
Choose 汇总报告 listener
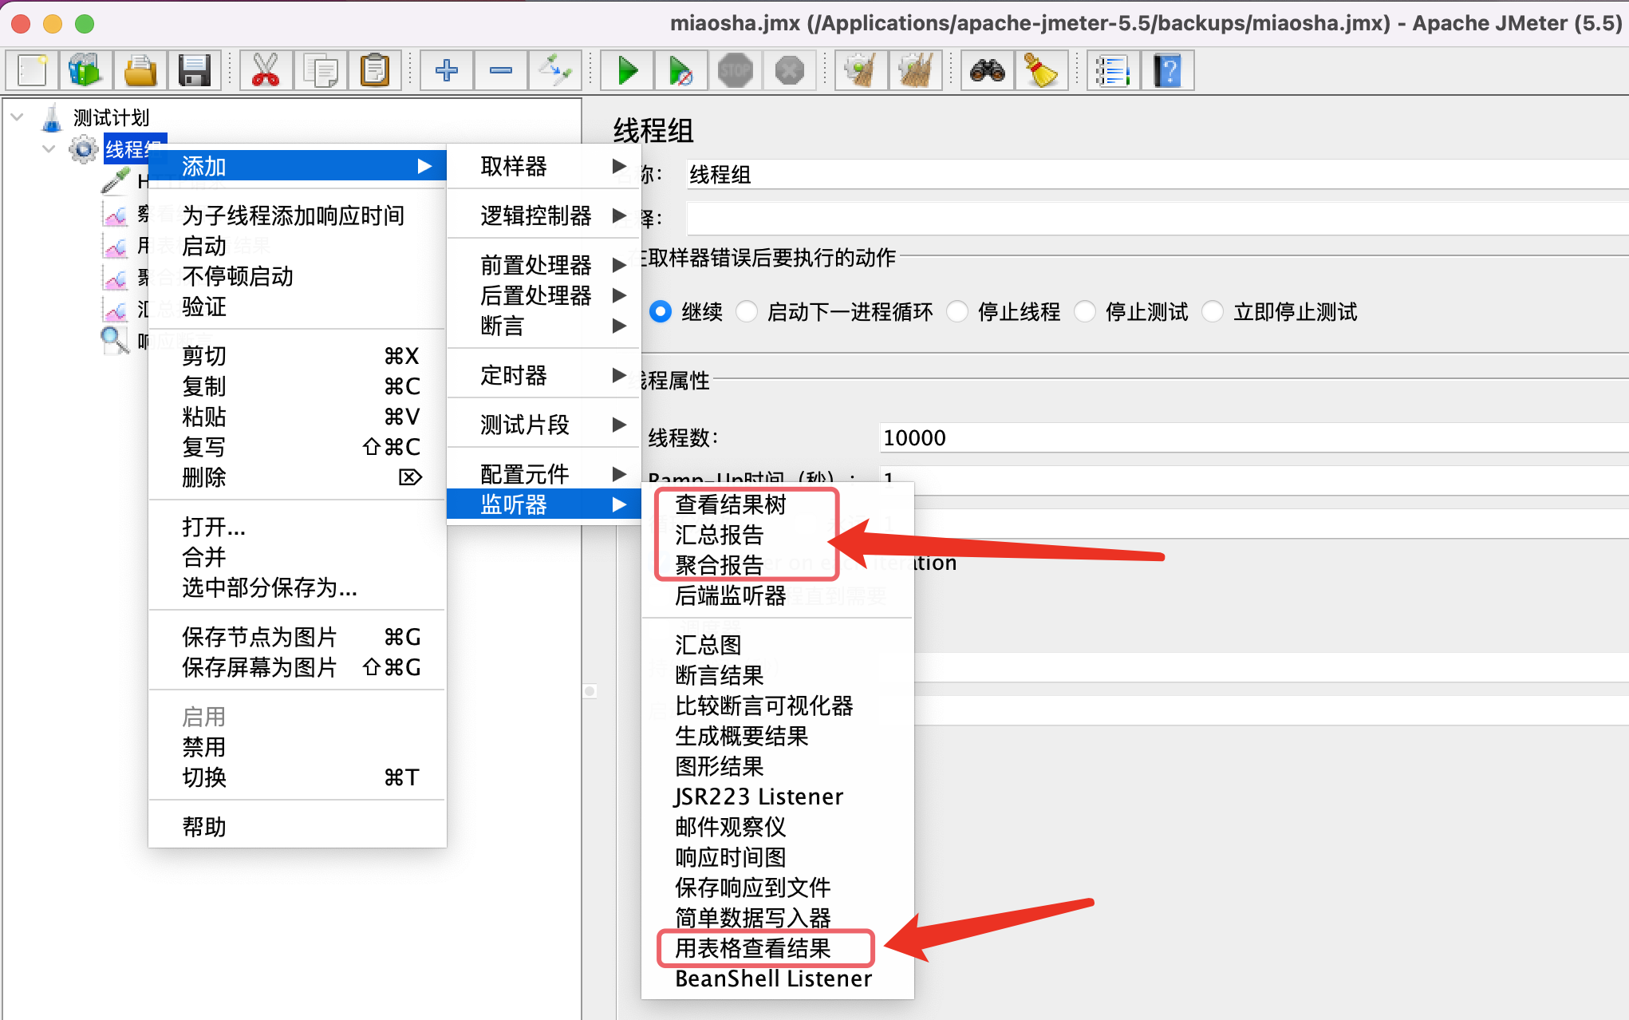coord(719,535)
